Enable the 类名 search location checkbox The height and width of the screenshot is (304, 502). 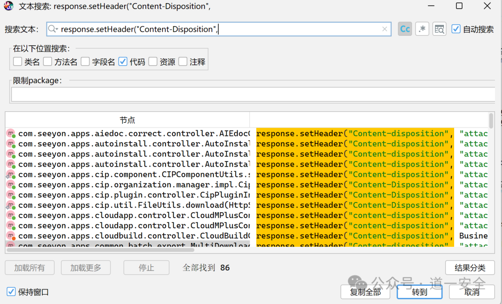point(18,61)
